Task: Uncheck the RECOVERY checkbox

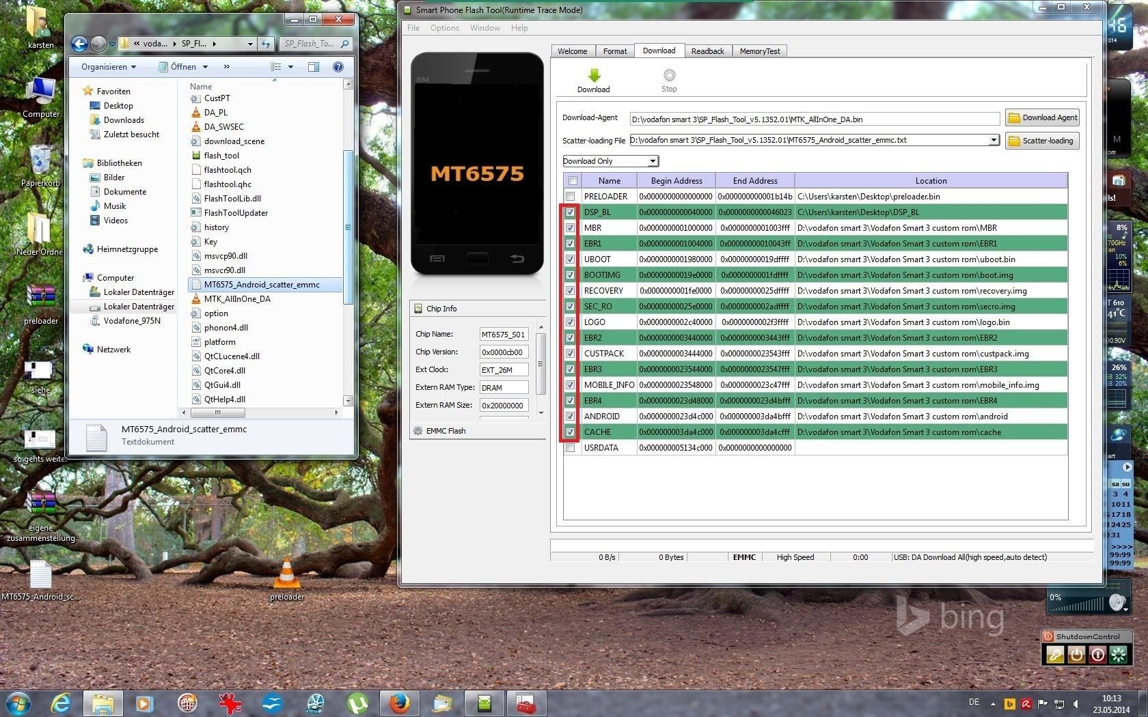Action: coord(570,291)
